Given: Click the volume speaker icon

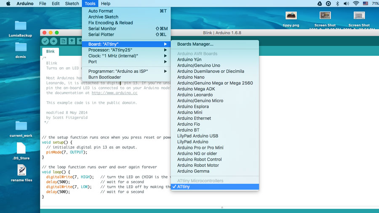Looking at the screenshot, I should pos(346,3).
